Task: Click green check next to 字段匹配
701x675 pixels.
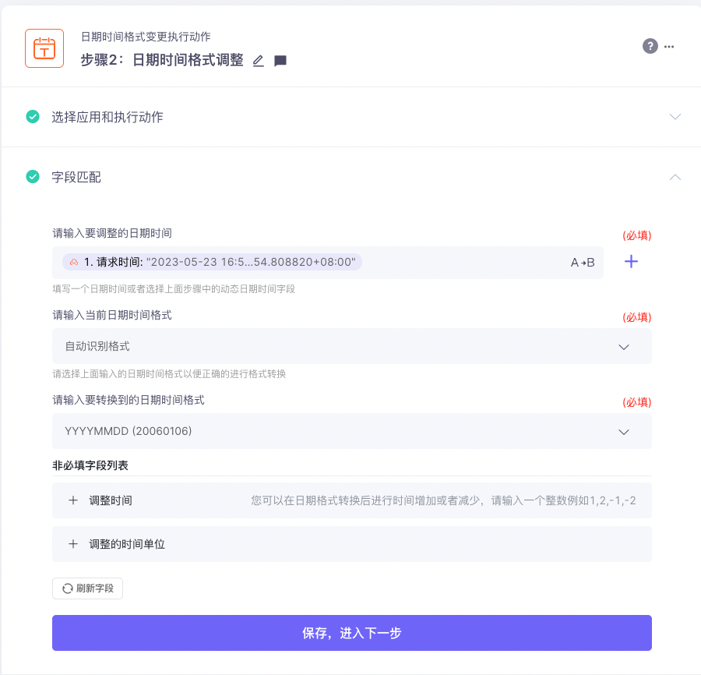Action: click(33, 177)
